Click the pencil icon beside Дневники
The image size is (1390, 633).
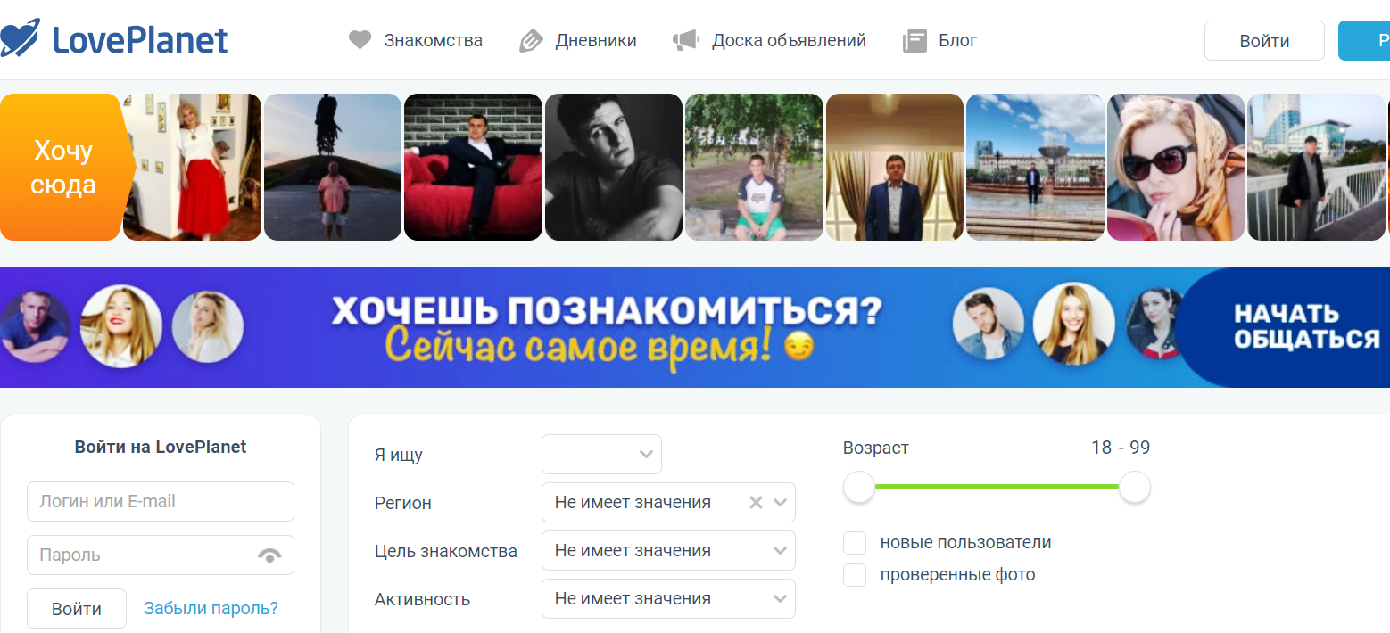(531, 40)
